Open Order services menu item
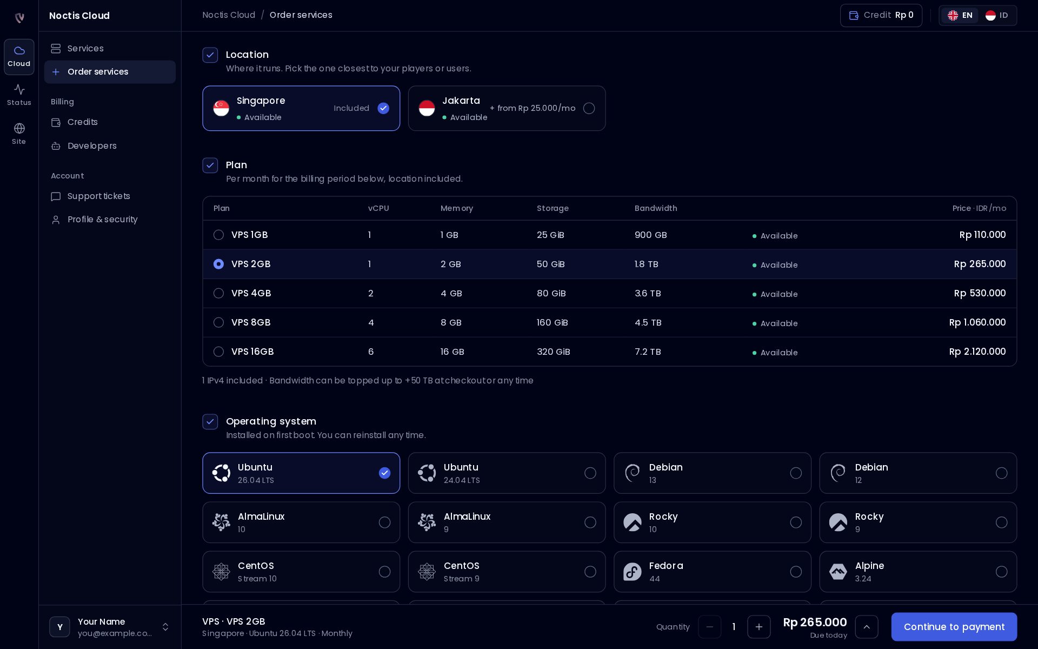The width and height of the screenshot is (1038, 649). pyautogui.click(x=110, y=72)
